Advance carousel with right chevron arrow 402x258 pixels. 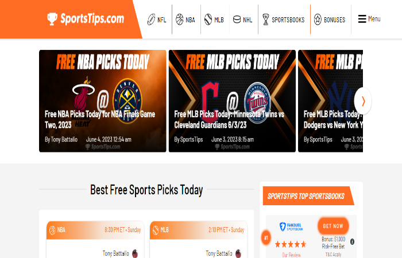[x=363, y=101]
